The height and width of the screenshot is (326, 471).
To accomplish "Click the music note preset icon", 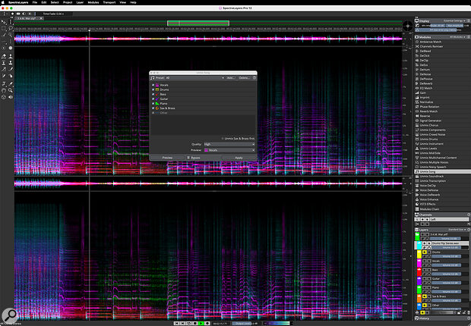I will tap(153, 77).
